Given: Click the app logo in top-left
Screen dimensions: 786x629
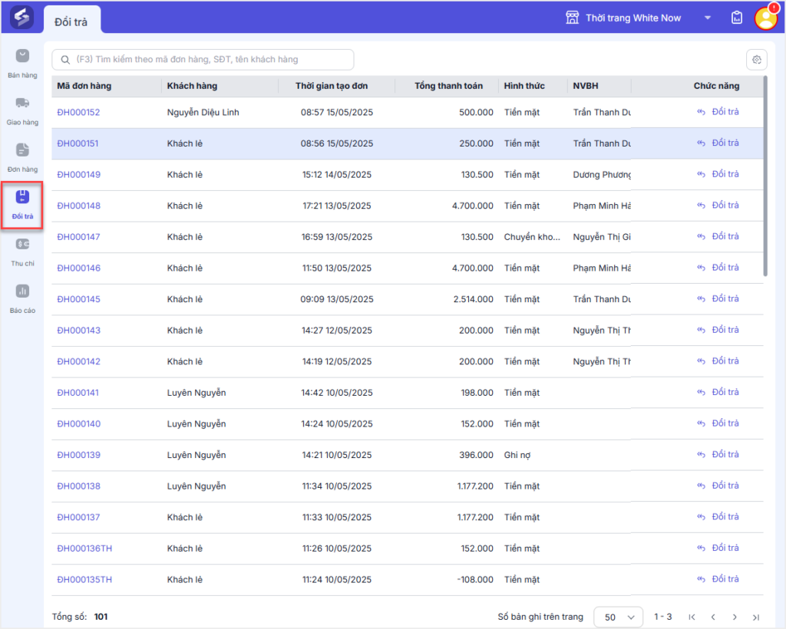Looking at the screenshot, I should [x=21, y=18].
